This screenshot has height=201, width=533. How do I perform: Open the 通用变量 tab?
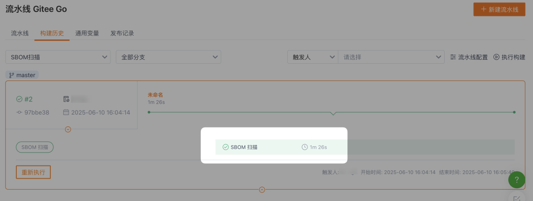87,34
